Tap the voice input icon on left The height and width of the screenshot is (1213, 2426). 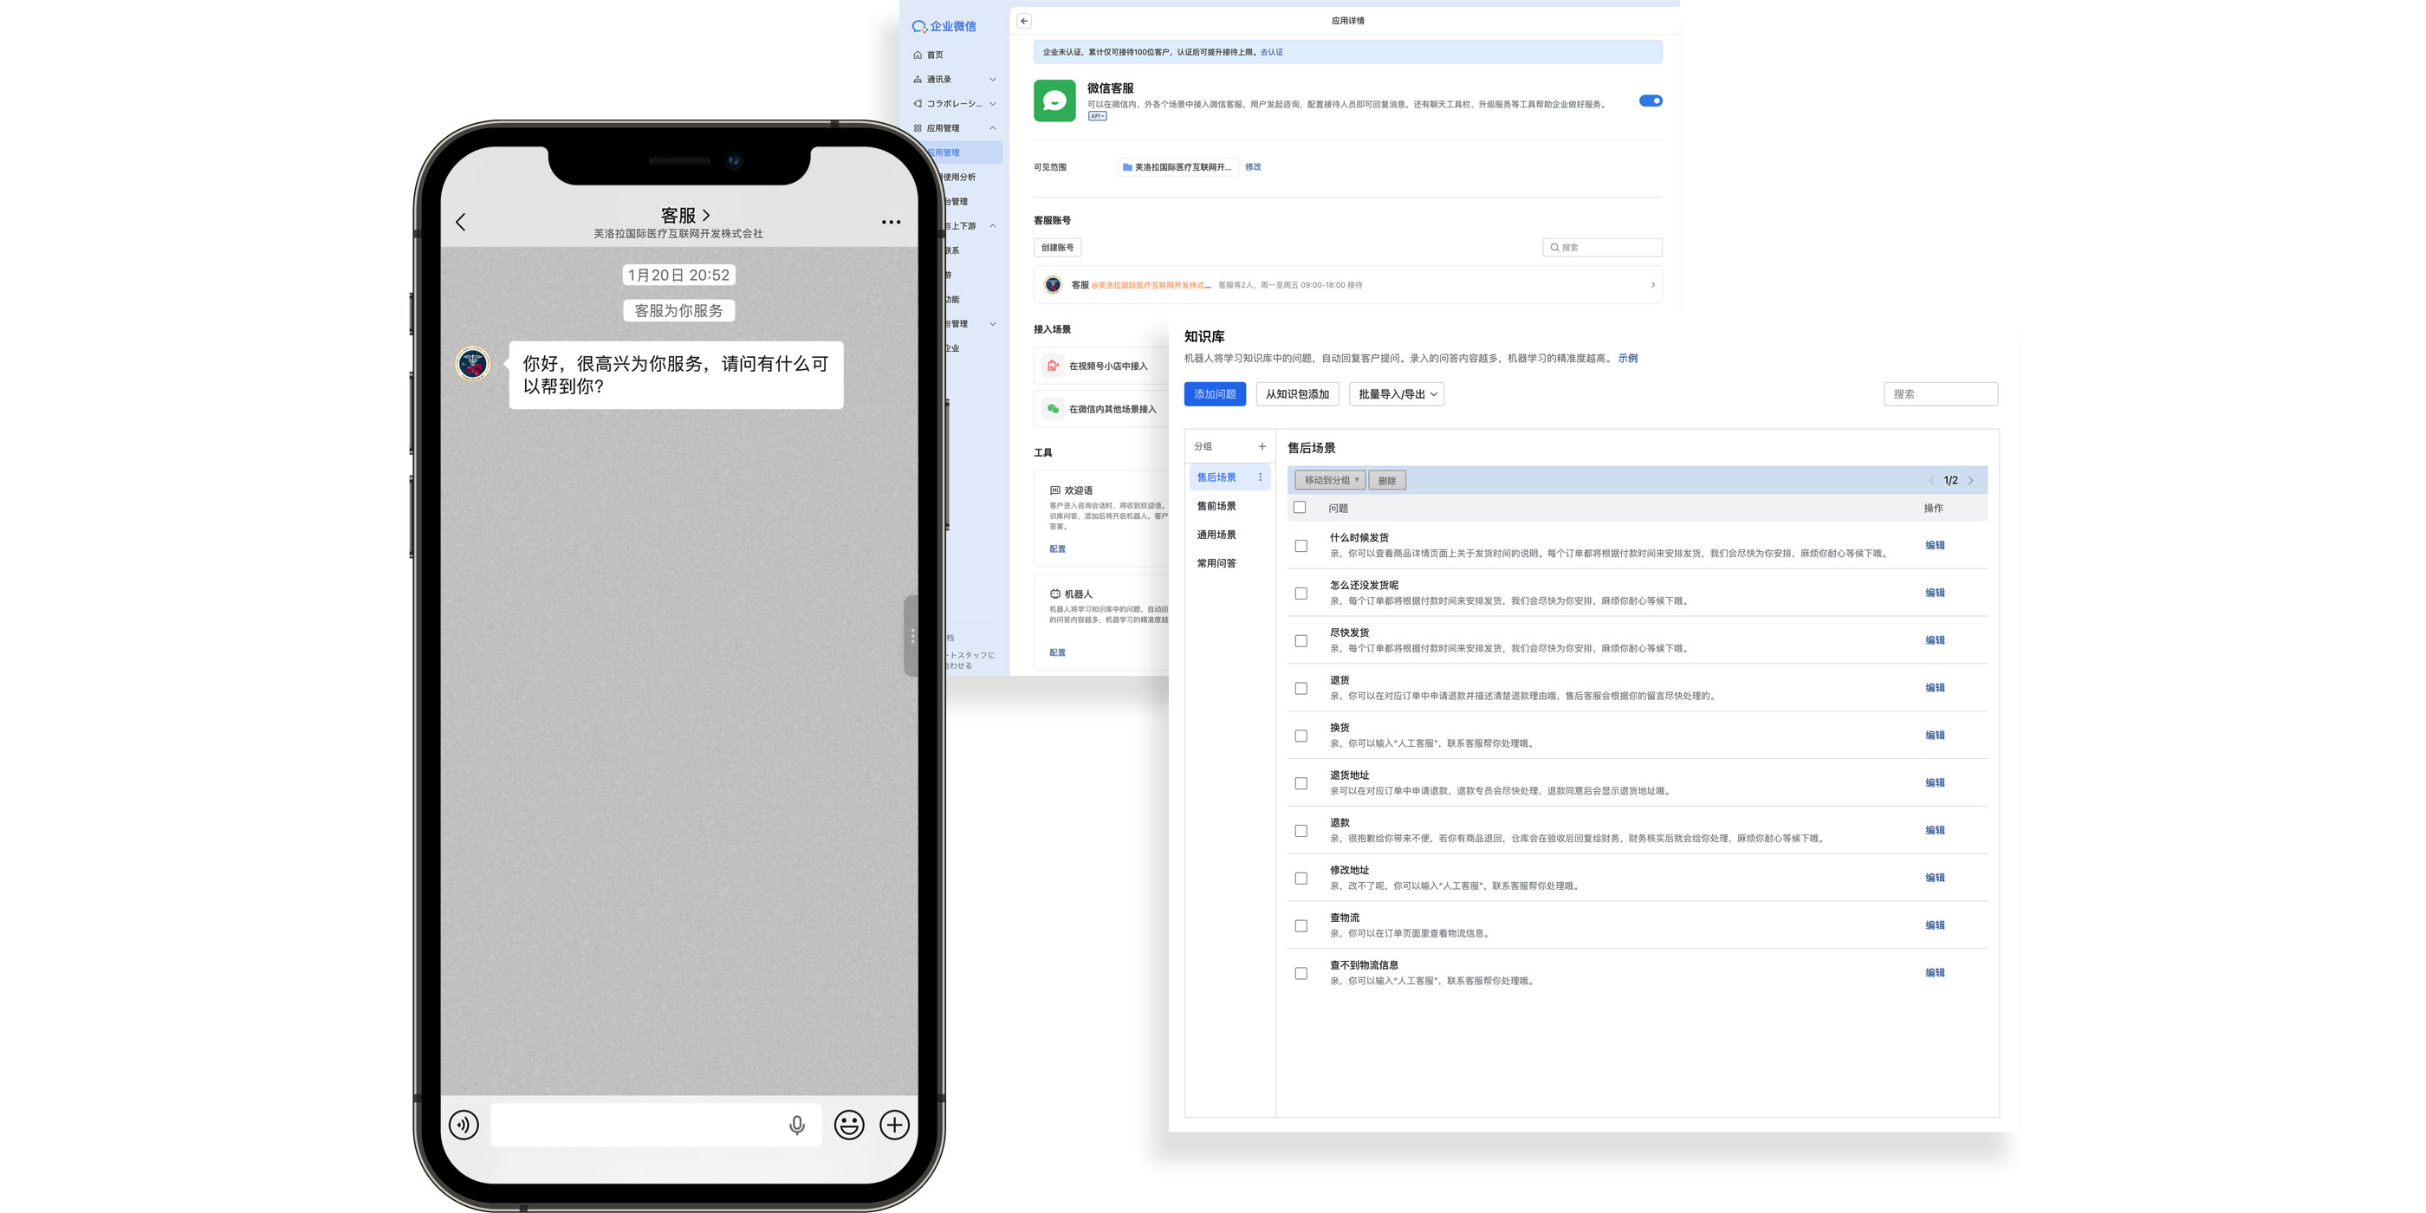(464, 1125)
